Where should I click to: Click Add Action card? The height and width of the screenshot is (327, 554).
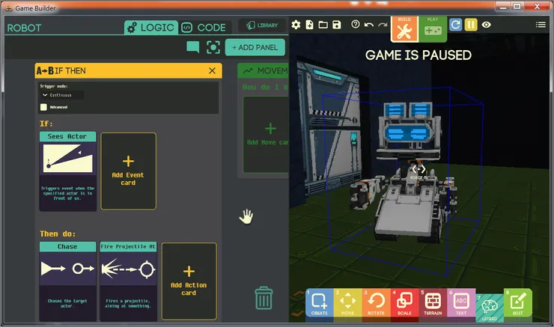click(189, 281)
